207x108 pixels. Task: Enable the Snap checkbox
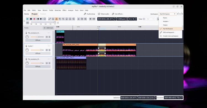click(144, 19)
